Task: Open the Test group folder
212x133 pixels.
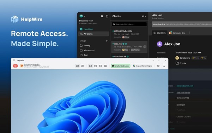Action: click(84, 55)
